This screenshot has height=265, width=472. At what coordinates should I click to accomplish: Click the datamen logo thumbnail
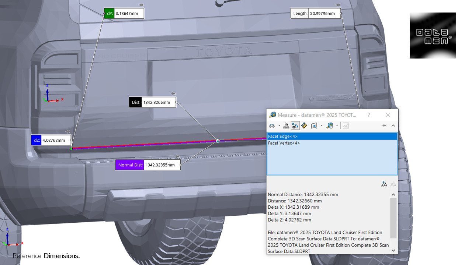433,35
